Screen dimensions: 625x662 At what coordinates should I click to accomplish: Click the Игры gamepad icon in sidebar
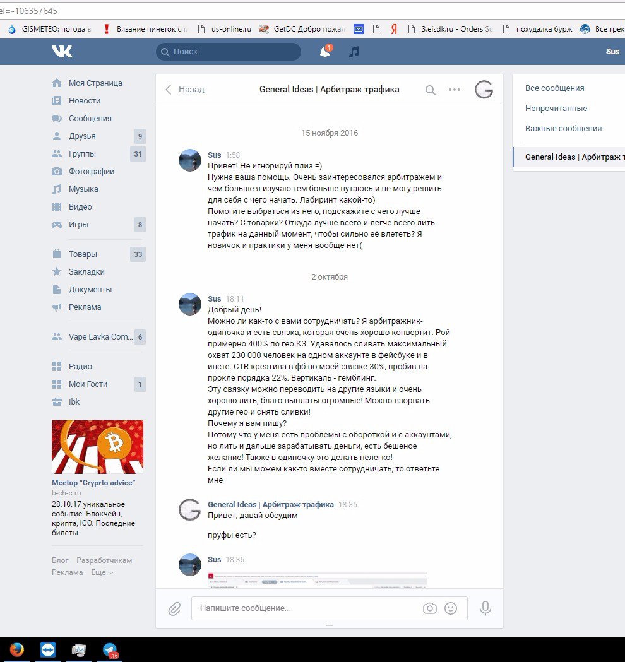[x=57, y=225]
